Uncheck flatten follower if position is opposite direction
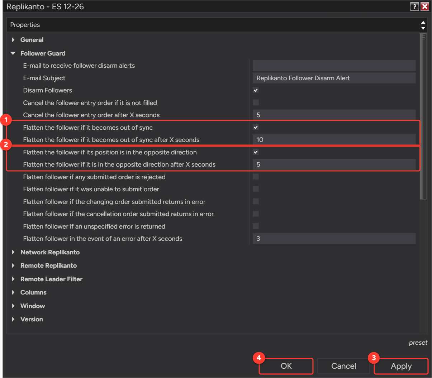The image size is (432, 378). click(x=256, y=152)
